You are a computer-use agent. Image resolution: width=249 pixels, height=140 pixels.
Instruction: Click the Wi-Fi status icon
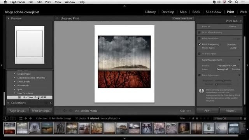pos(230,2)
